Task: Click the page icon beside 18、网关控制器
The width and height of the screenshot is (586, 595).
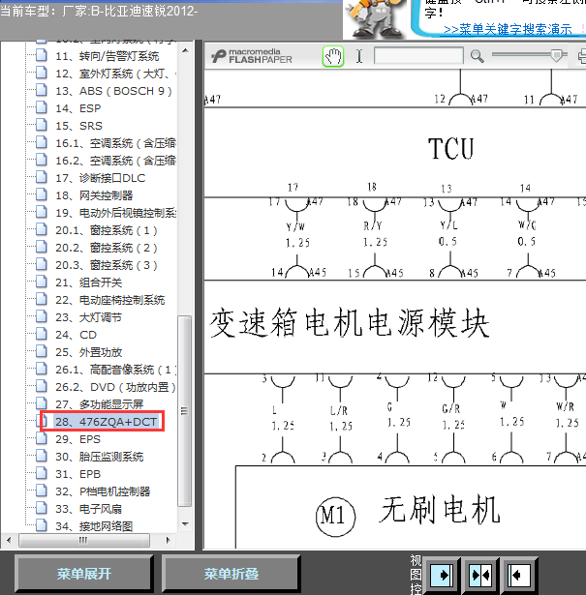Action: [x=42, y=195]
